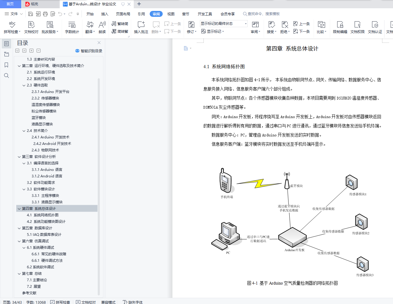Switch to the 开始 ribbon tab
The image size is (393, 304).
tap(90, 14)
